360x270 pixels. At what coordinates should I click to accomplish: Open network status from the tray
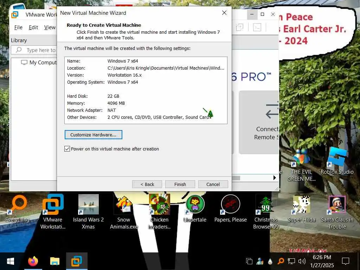click(291, 261)
